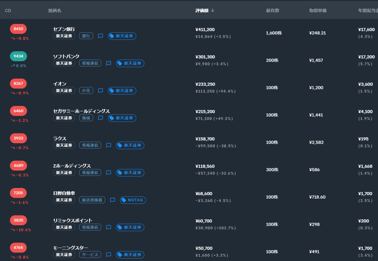Click acquisition price ¥248.21
Screen dimensions: 378x261
pyautogui.click(x=318, y=33)
